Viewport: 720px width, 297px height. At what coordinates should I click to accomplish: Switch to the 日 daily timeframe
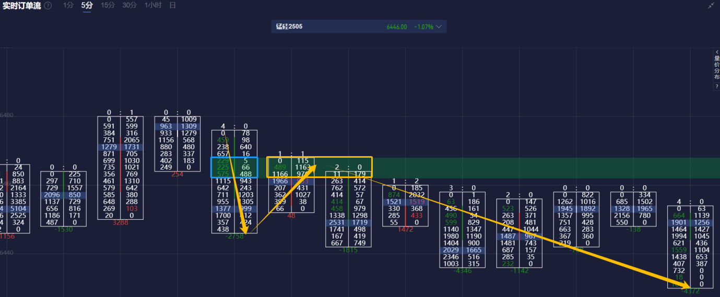pyautogui.click(x=172, y=5)
